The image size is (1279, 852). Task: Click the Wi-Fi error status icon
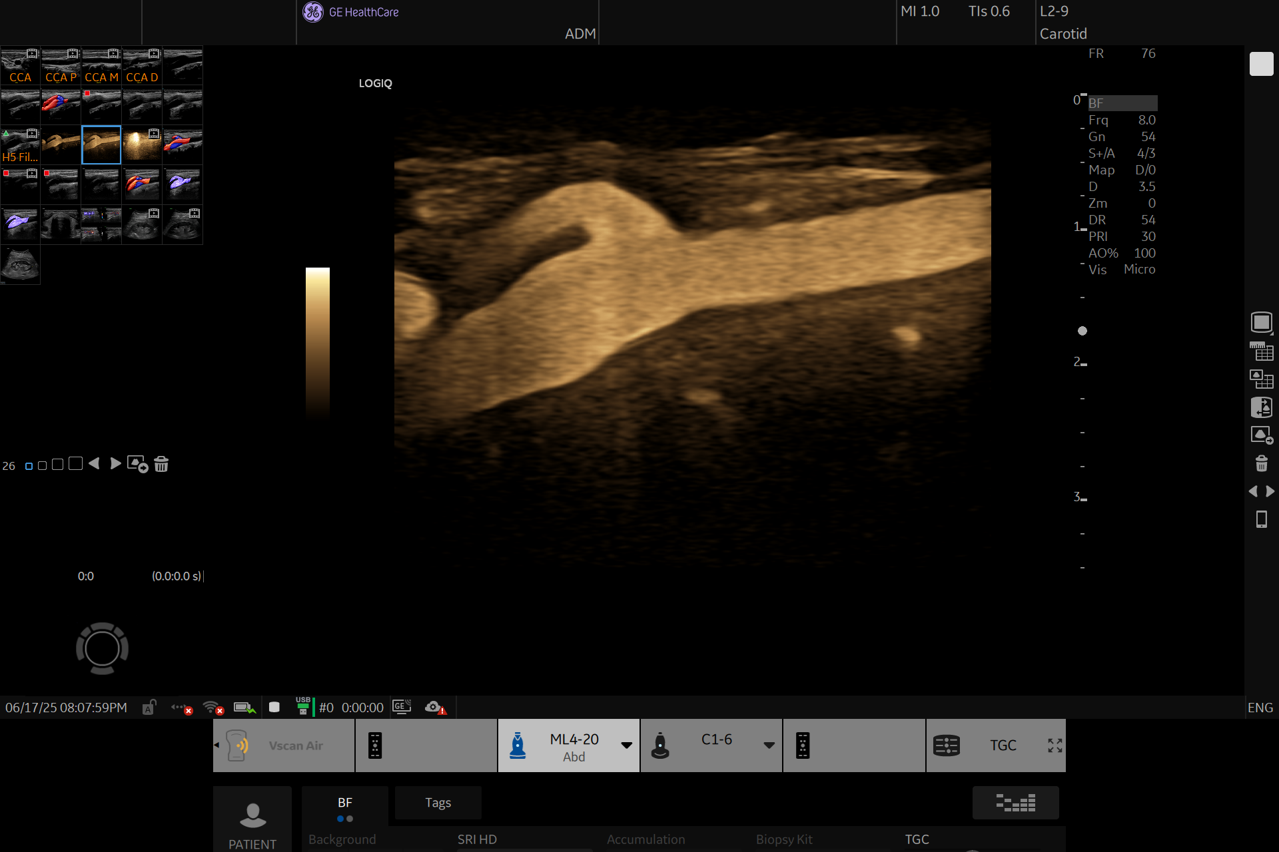click(x=213, y=708)
